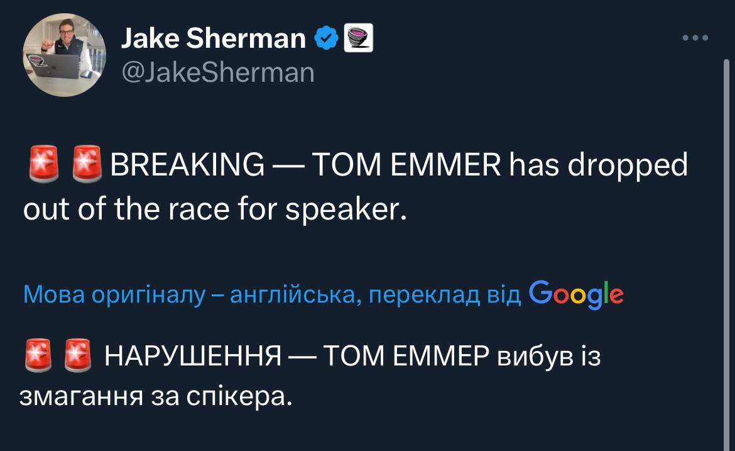This screenshot has width=735, height=451.
Task: Open the affiliate badge beside the verified checkmark
Action: click(360, 38)
